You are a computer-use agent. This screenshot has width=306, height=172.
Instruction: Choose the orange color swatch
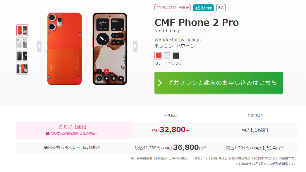coord(158,56)
